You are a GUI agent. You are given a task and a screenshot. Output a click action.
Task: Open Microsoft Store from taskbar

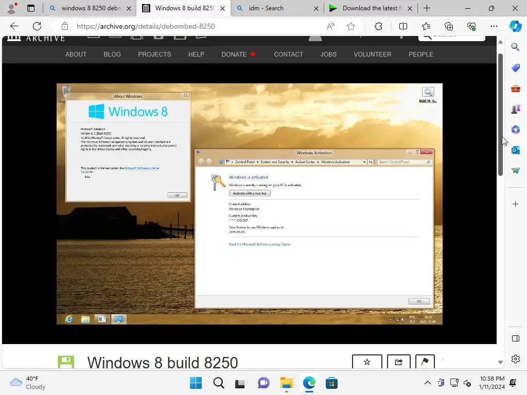click(x=331, y=383)
